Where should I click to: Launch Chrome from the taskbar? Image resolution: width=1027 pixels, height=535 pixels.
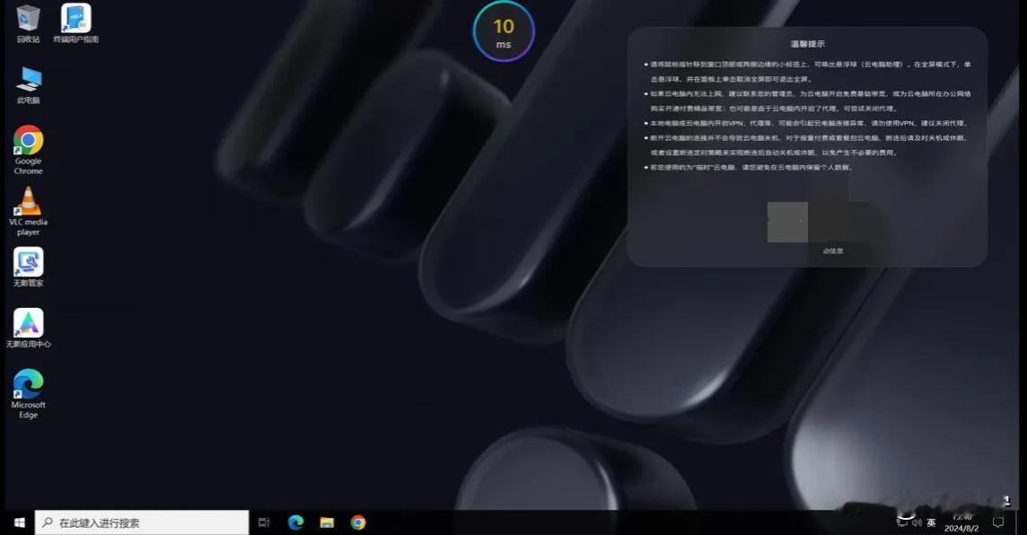(357, 522)
